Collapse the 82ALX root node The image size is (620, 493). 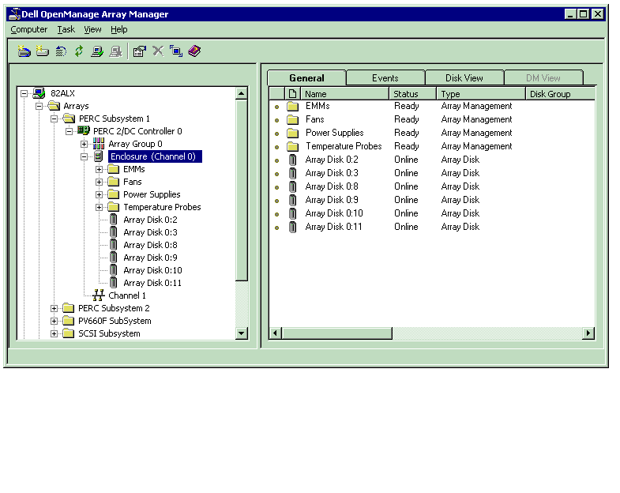pyautogui.click(x=24, y=94)
